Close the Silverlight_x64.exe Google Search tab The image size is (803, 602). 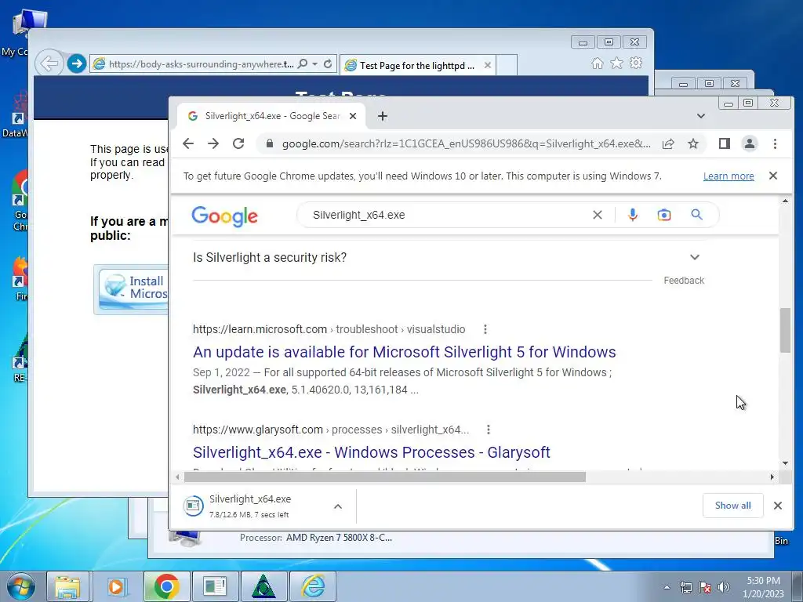353,116
